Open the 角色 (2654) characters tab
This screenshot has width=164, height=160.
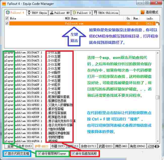tap(138, 146)
